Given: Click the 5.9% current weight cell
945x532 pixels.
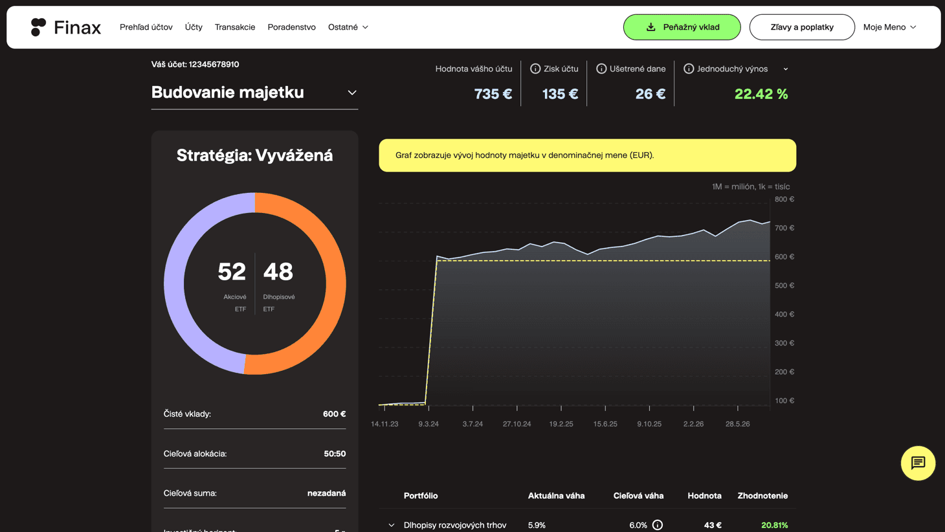Looking at the screenshot, I should (x=537, y=525).
